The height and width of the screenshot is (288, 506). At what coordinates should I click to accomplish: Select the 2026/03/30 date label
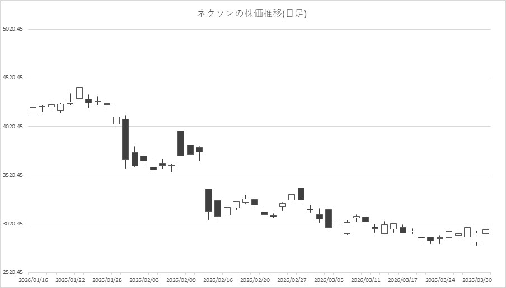click(477, 280)
